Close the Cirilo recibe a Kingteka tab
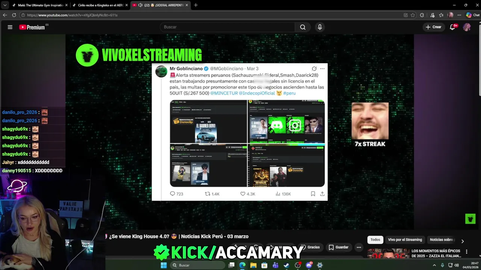 tap(127, 5)
